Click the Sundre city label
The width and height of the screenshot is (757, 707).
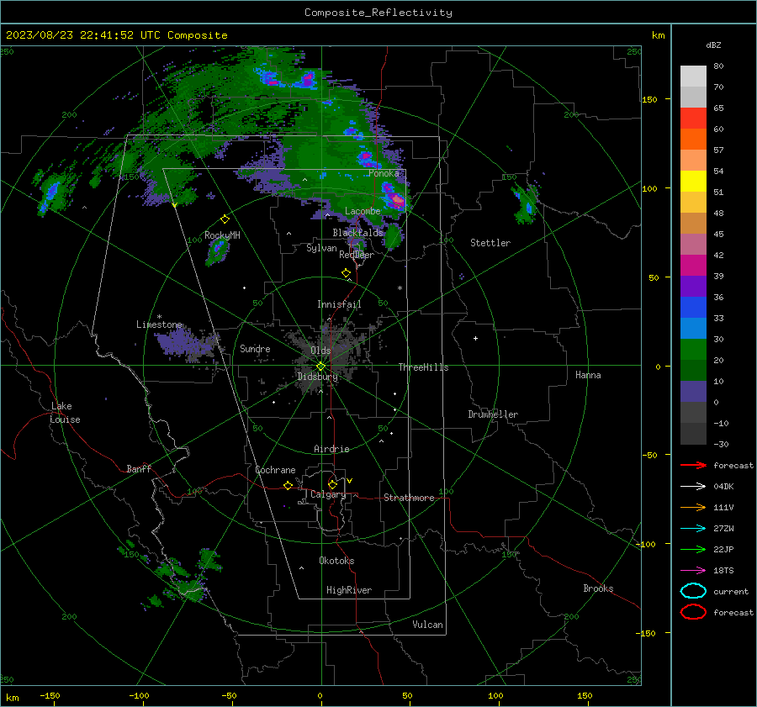tap(255, 348)
